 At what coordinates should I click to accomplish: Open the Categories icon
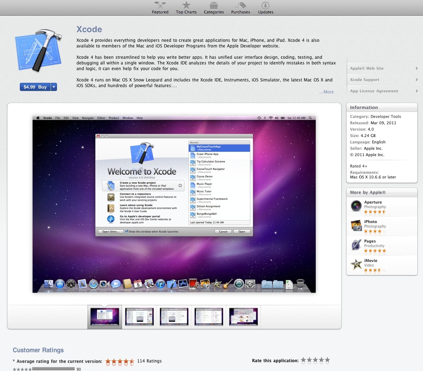pyautogui.click(x=214, y=5)
